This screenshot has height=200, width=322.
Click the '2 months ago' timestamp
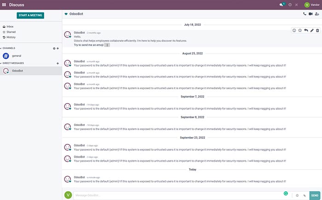(x=94, y=33)
